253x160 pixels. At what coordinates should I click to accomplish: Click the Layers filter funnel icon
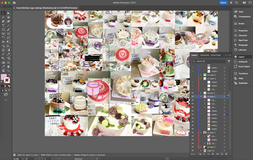point(229,61)
